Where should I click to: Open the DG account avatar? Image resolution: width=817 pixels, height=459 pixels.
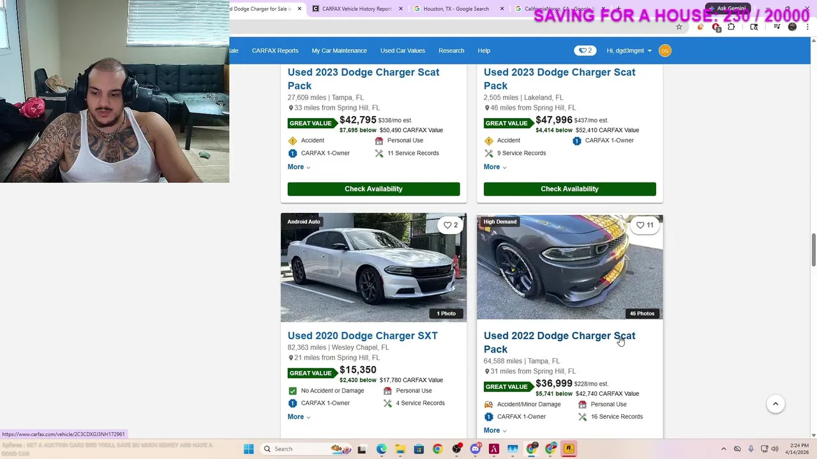point(664,50)
